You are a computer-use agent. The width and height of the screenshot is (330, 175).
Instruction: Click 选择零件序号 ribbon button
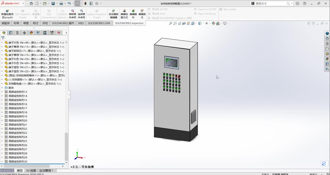(81, 14)
